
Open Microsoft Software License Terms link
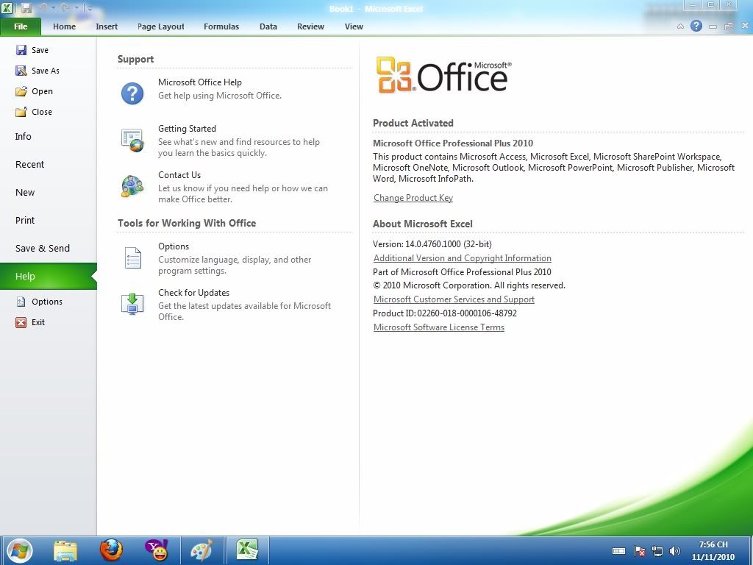(439, 327)
